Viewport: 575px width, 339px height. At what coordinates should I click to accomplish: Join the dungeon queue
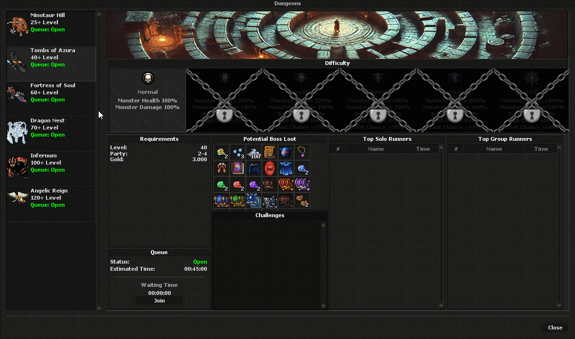coord(159,301)
